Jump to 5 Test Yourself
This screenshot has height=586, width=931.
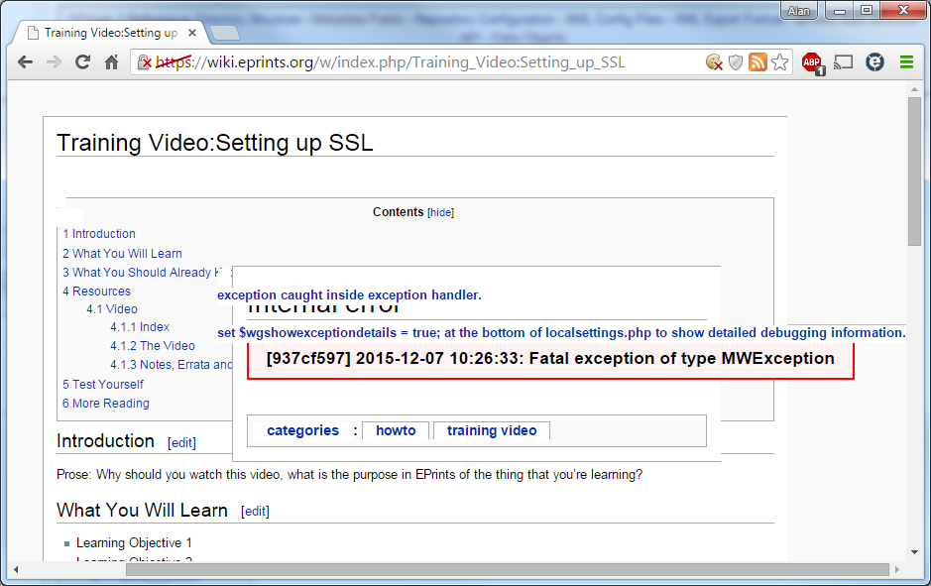click(x=103, y=385)
